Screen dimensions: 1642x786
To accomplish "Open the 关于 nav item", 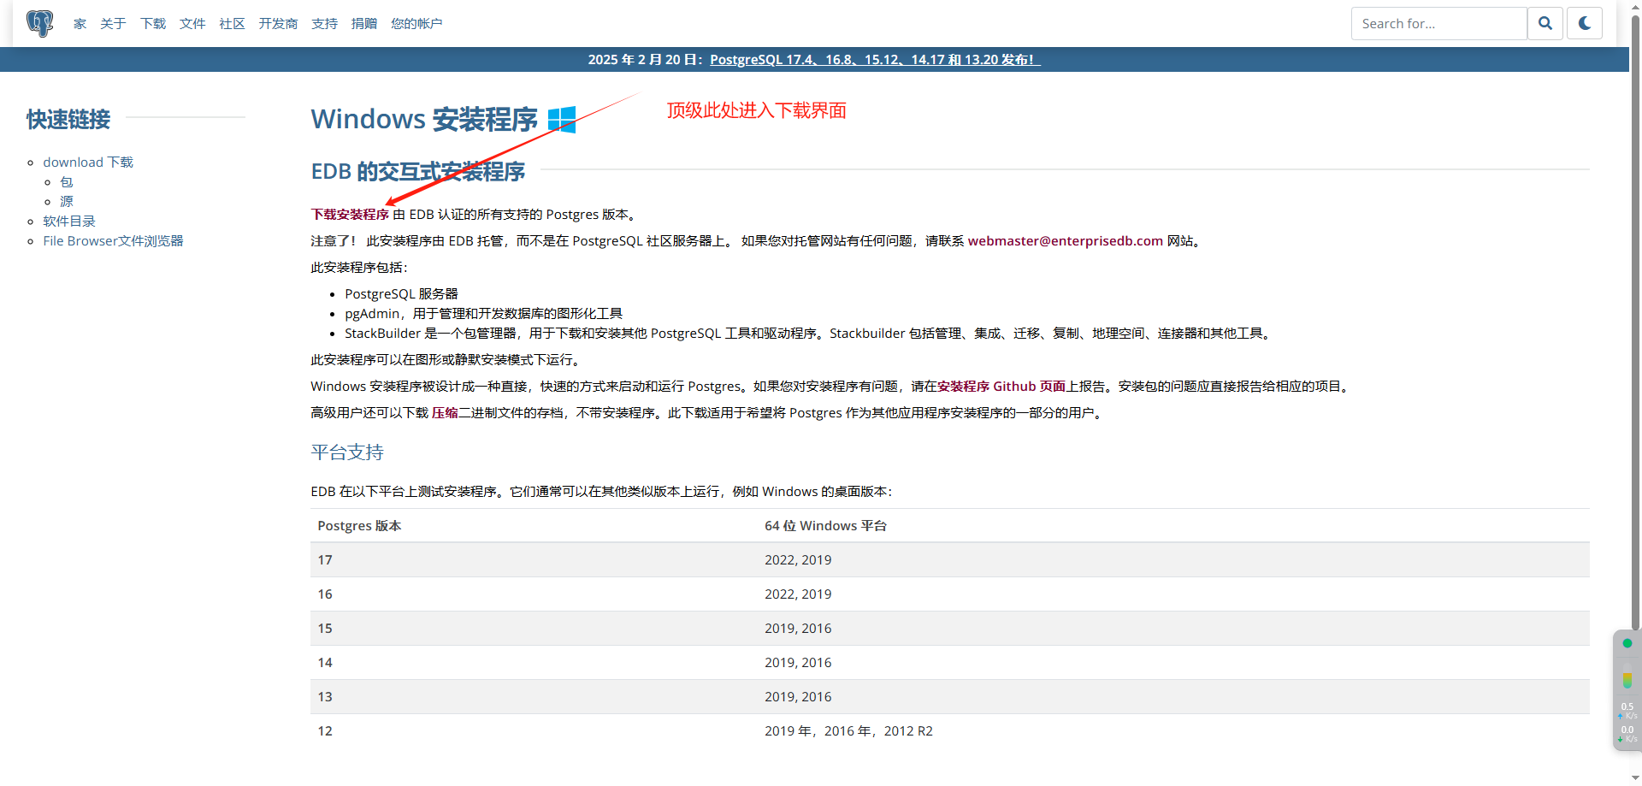I will [x=113, y=23].
